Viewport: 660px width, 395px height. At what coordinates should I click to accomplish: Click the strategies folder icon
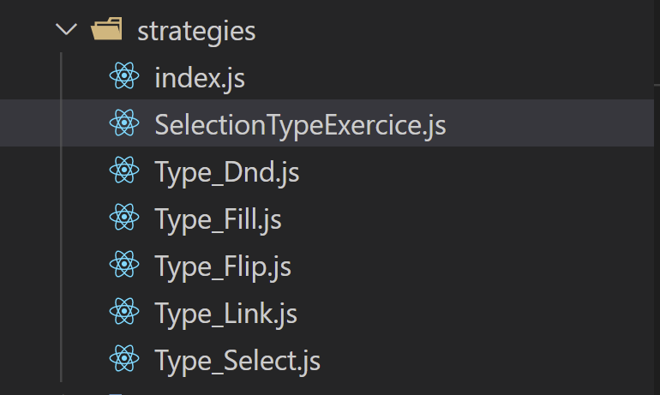coord(106,31)
